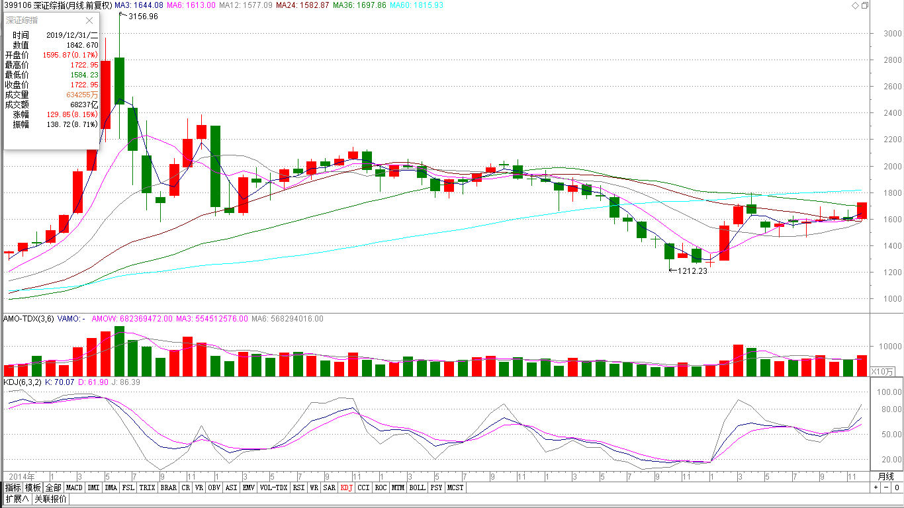Click the overlapping windows icon at top right
This screenshot has height=508, width=904.
tap(865, 5)
